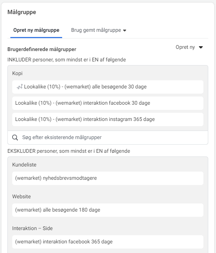Click the Kopi group heading
This screenshot has width=216, height=253.
[x=17, y=73]
